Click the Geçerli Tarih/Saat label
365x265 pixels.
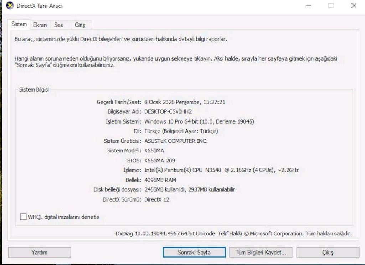coord(119,102)
